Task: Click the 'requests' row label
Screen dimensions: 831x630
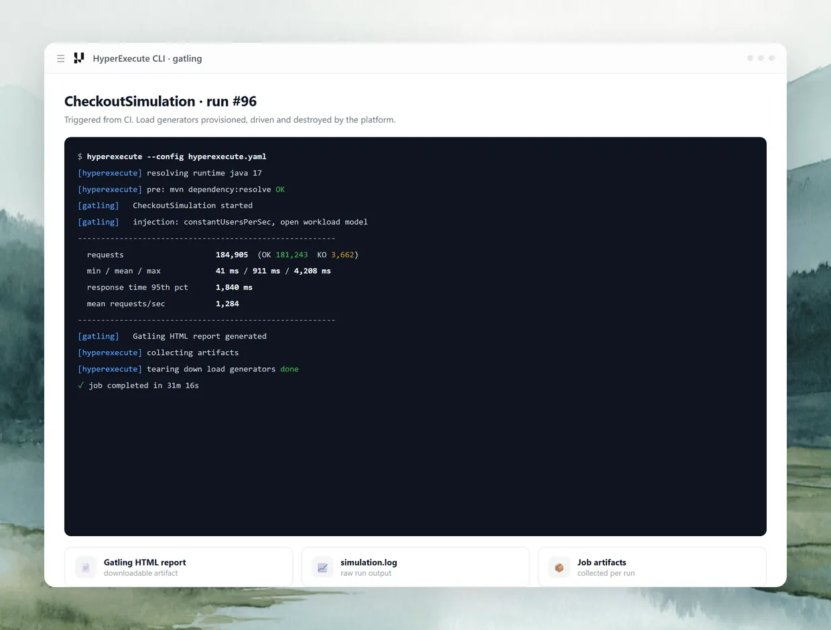Action: pyautogui.click(x=105, y=255)
